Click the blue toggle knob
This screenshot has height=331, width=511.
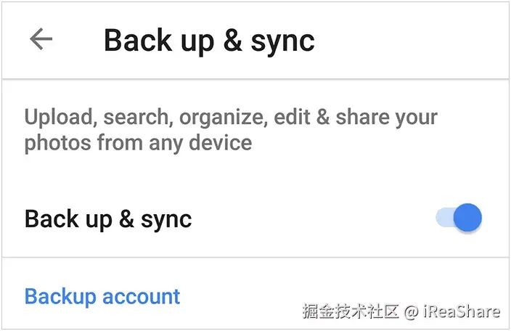coord(468,218)
